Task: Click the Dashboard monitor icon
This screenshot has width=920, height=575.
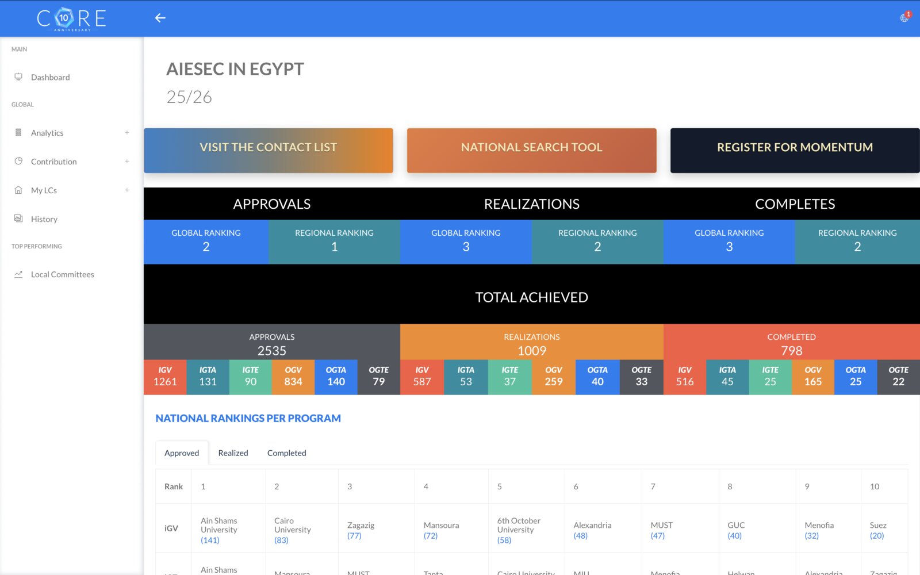Action: (x=18, y=76)
